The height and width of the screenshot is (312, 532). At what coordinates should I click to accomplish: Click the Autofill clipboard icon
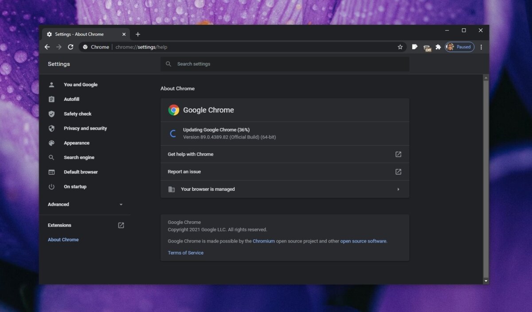(51, 99)
